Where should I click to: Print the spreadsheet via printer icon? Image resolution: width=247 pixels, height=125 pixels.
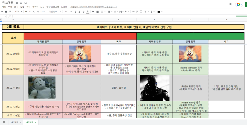[x=6, y=12]
